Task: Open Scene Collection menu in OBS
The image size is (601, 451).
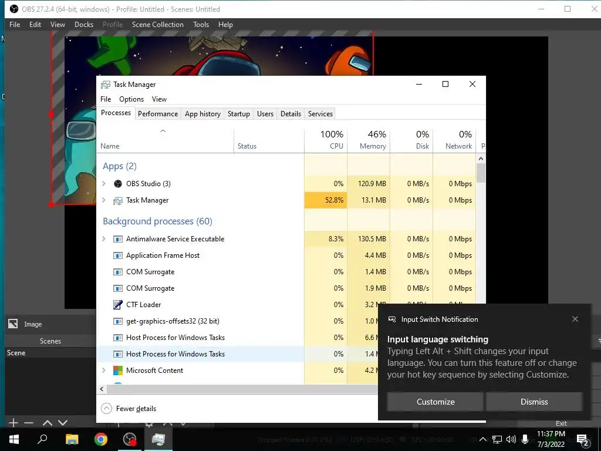Action: [x=157, y=25]
